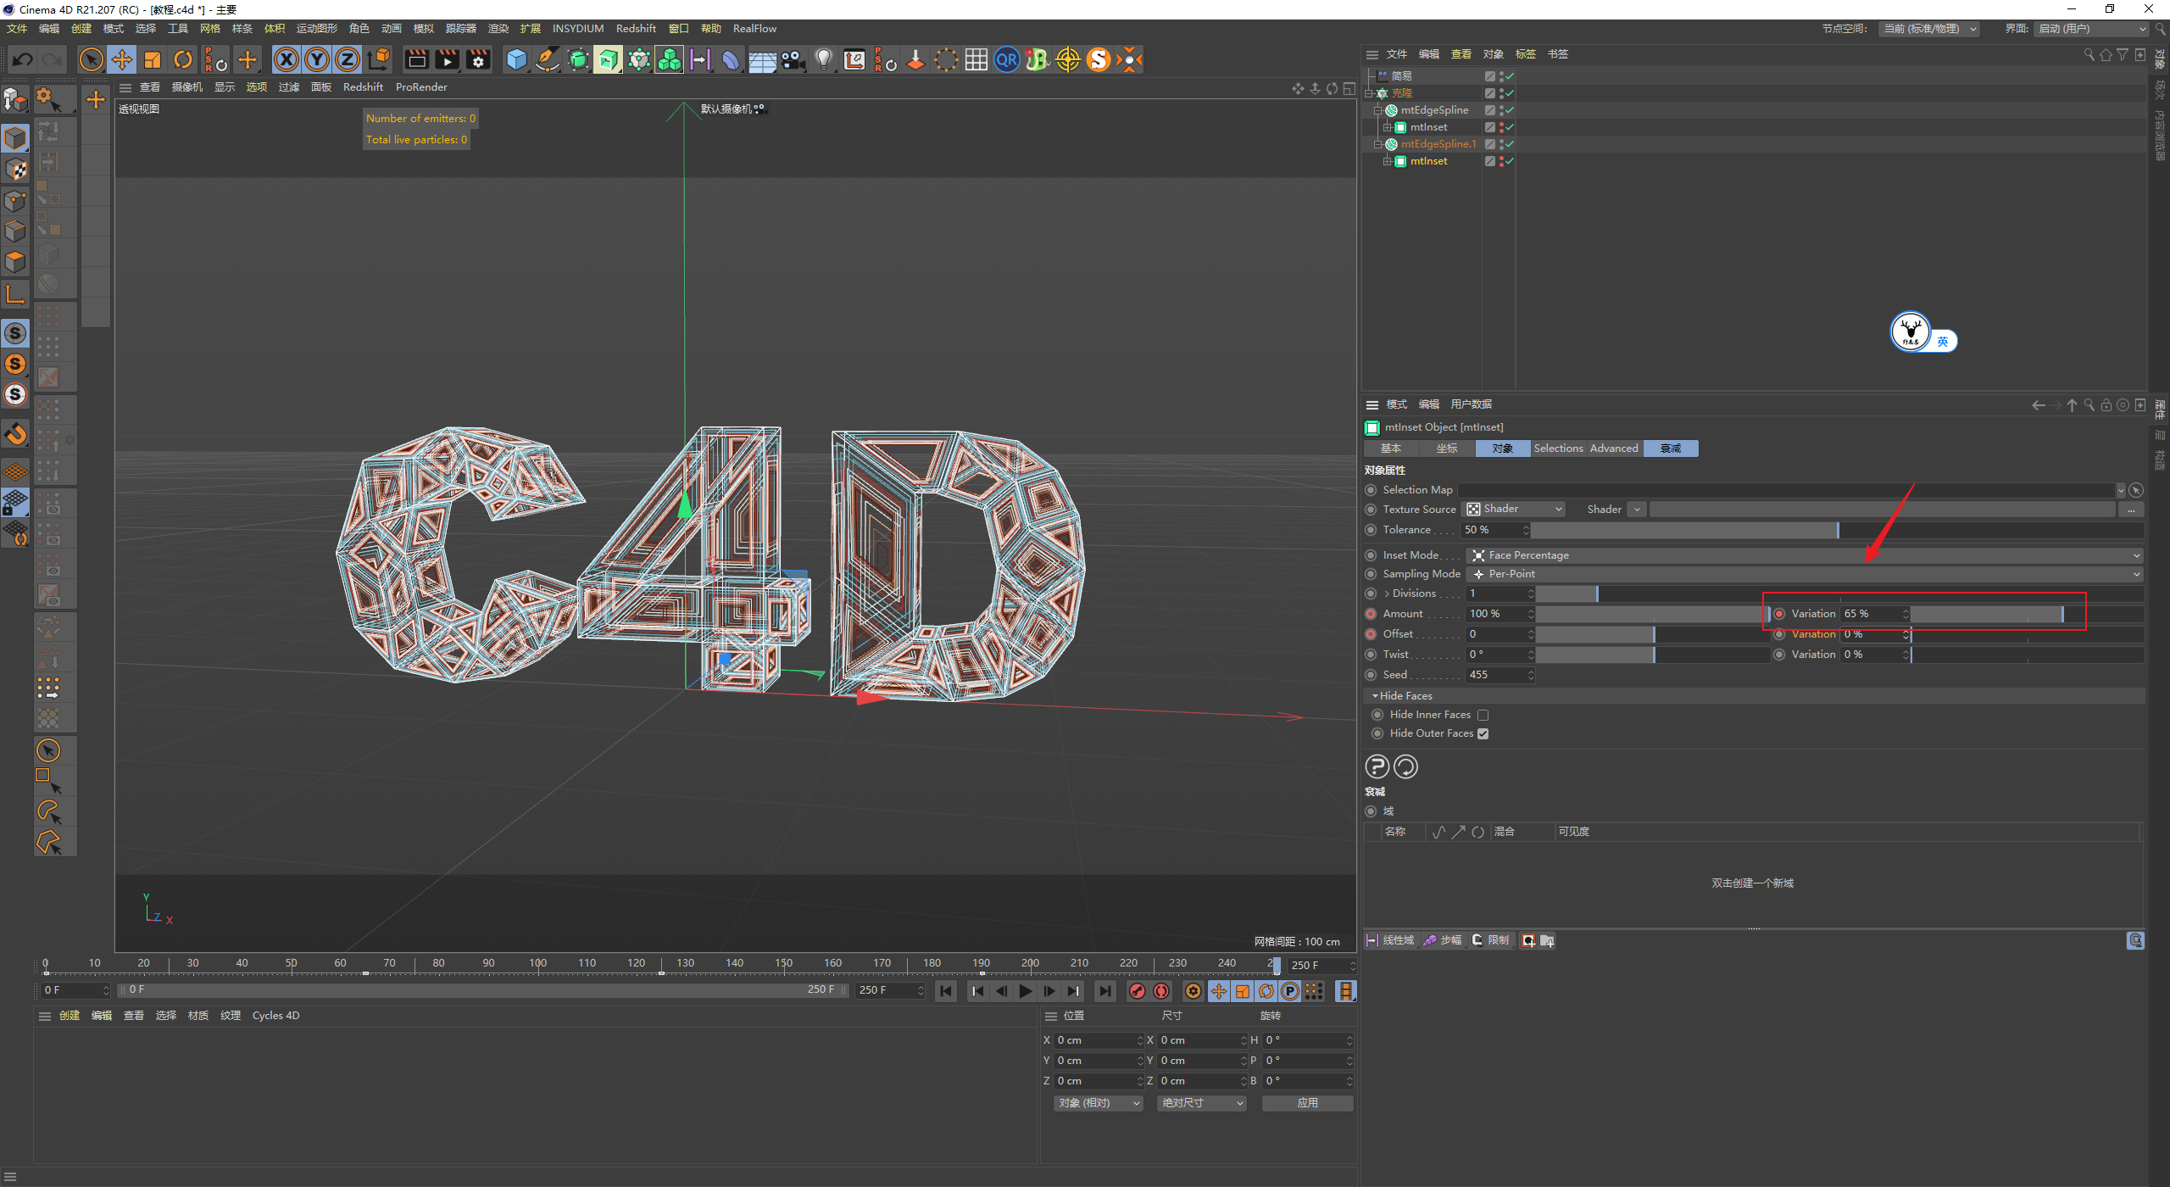The width and height of the screenshot is (2170, 1187).
Task: Uncheck the Hide Outer Faces checkbox
Action: (x=1483, y=733)
